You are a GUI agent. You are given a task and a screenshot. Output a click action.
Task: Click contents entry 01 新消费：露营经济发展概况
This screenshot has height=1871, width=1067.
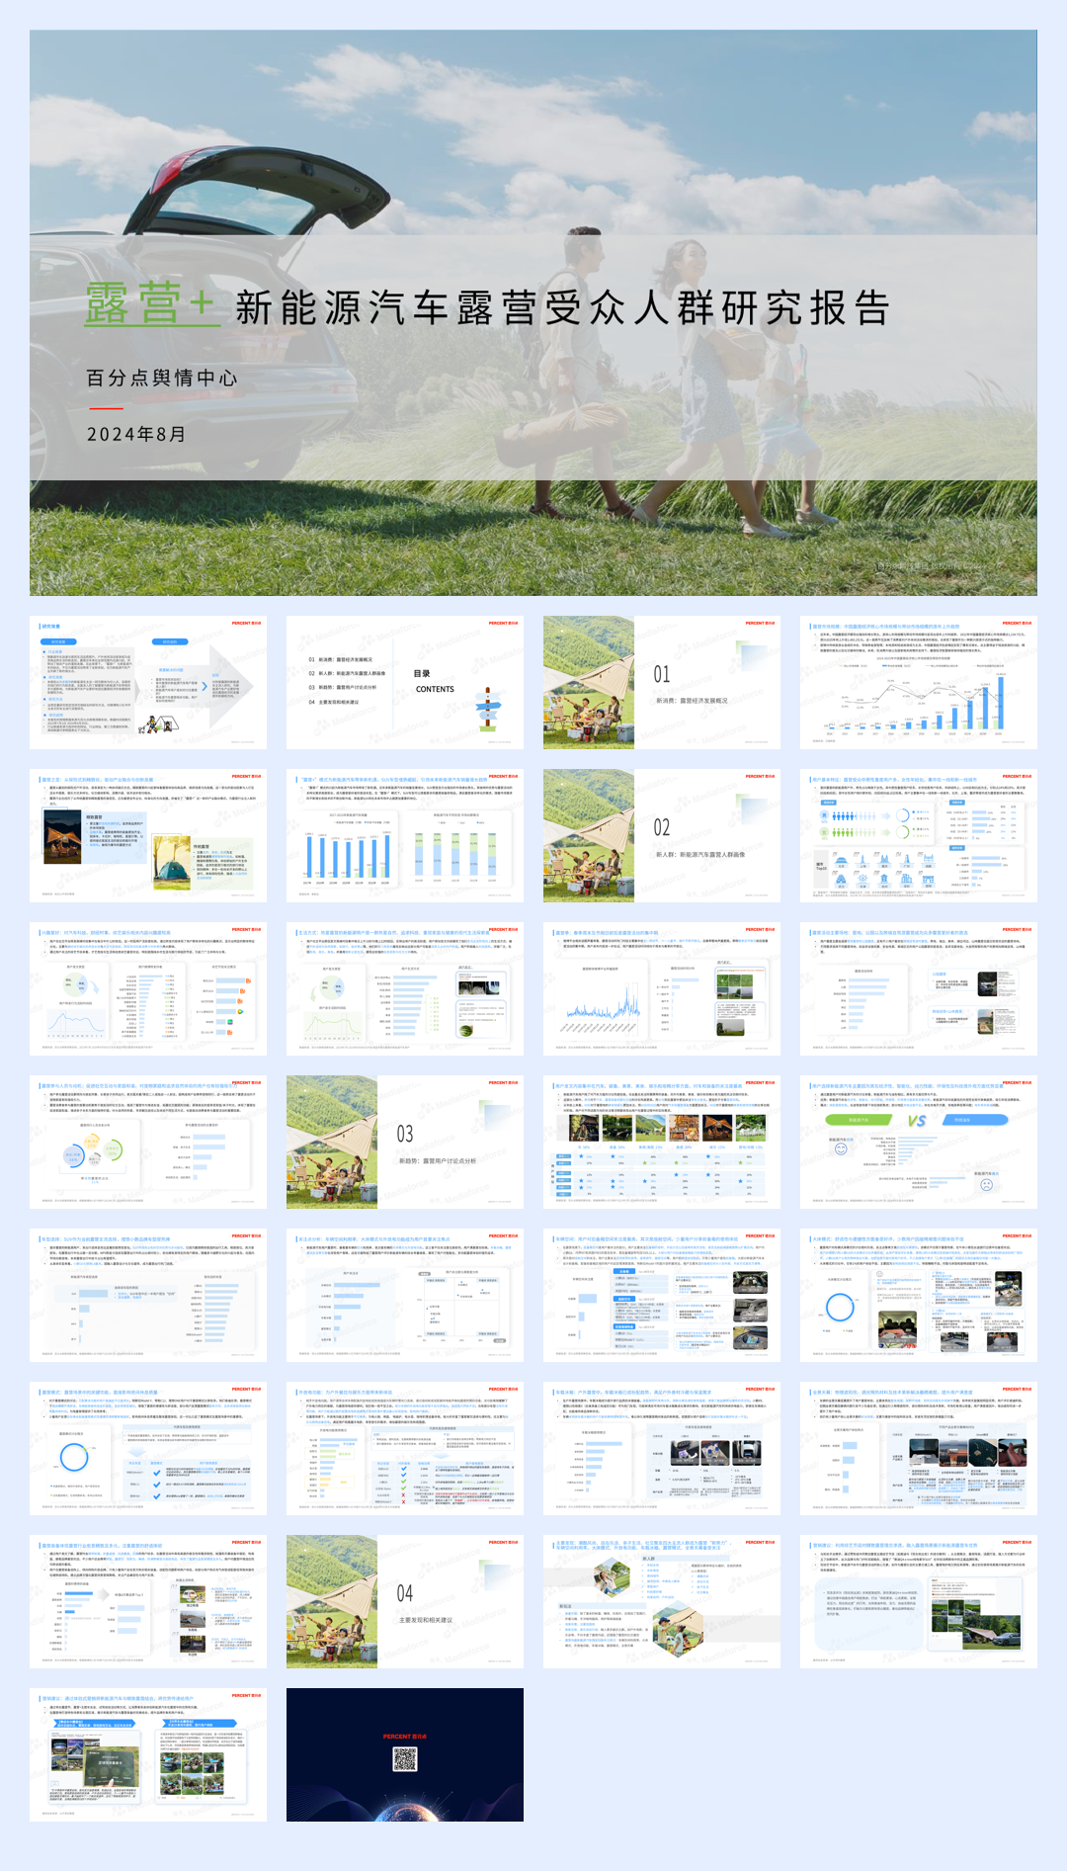click(x=340, y=659)
